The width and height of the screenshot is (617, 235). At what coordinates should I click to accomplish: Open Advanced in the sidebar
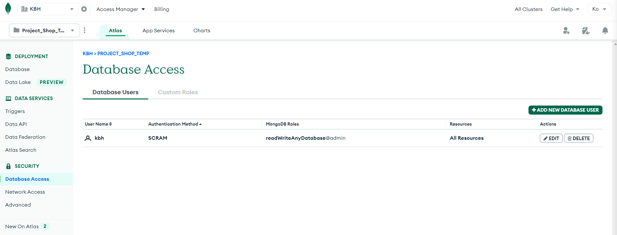pos(18,205)
